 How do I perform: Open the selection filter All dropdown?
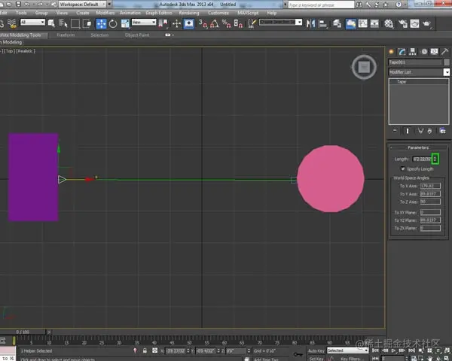32,22
